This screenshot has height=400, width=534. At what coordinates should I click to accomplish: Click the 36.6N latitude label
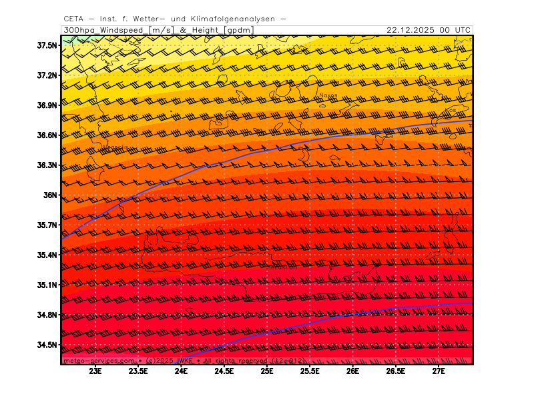[x=47, y=135]
